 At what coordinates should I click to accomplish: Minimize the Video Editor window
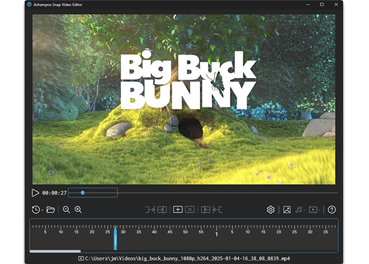click(308, 4)
